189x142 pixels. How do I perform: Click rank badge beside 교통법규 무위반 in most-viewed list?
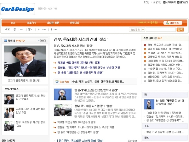tap(145, 57)
